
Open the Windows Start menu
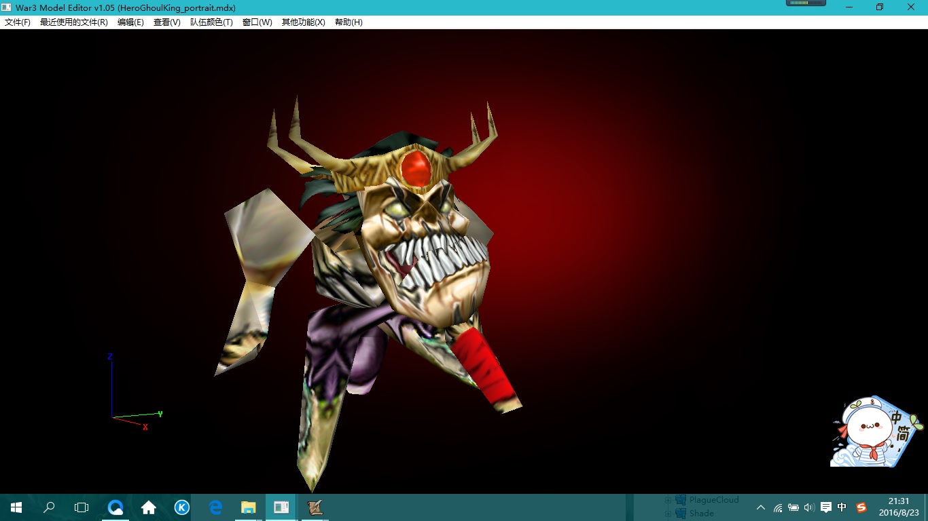pos(16,507)
